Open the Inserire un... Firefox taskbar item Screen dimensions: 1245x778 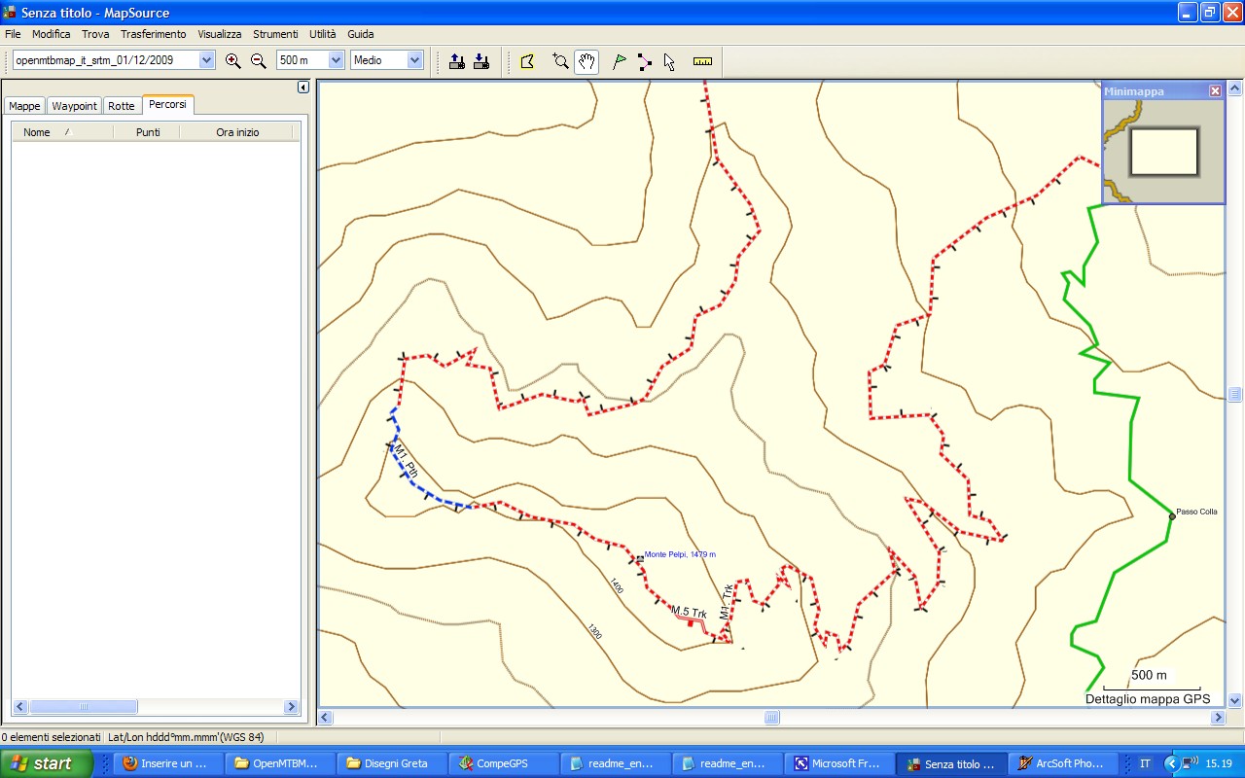[x=169, y=763]
